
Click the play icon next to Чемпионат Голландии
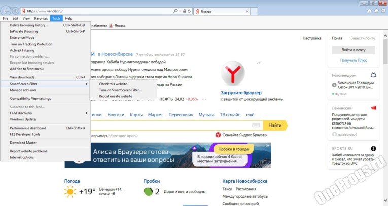334,85
